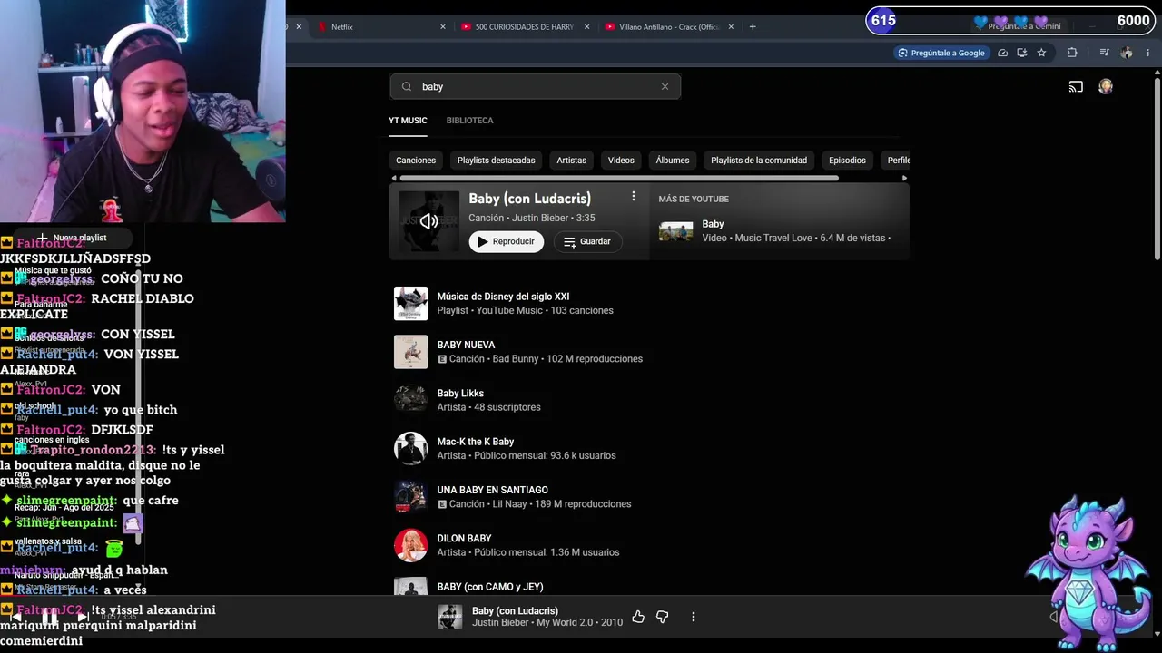Open Chrome media controls icon

point(1104,53)
